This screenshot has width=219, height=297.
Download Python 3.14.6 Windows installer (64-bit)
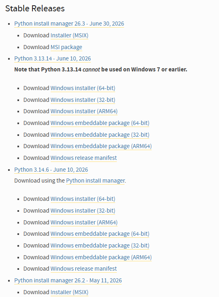point(83,199)
